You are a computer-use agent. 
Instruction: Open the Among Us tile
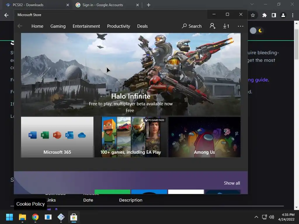(204, 137)
